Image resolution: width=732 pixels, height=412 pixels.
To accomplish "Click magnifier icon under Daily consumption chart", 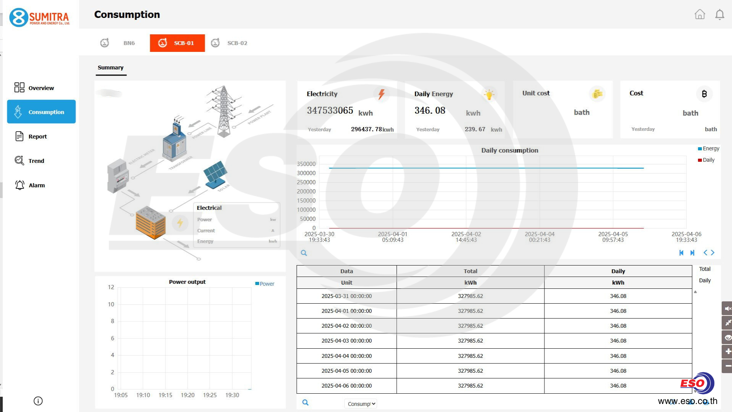I will tap(304, 253).
